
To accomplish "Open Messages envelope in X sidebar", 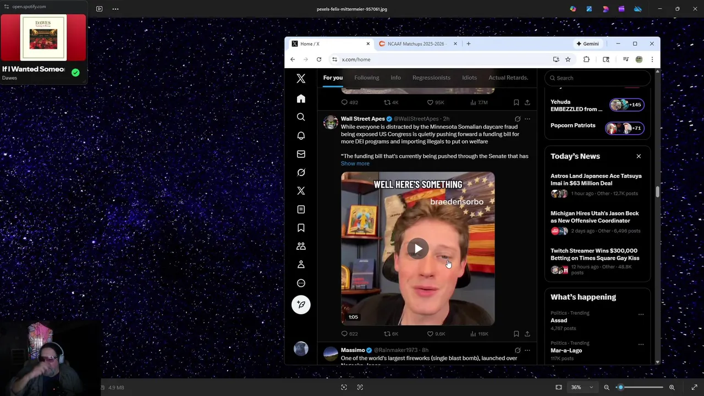I will pos(301,154).
